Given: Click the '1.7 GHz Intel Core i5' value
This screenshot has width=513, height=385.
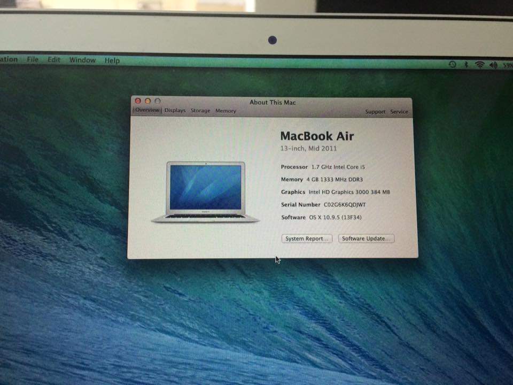Looking at the screenshot, I should [338, 167].
